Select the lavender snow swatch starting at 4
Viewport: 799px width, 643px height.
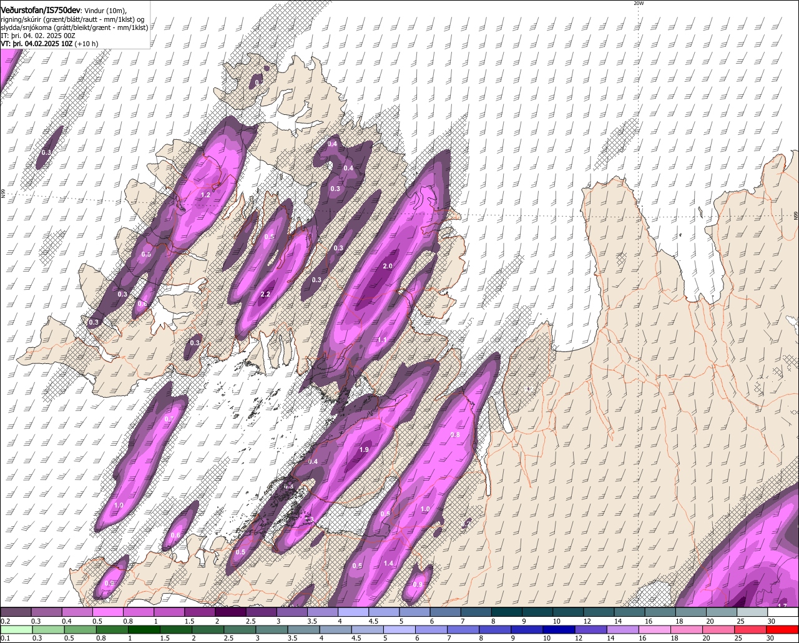pyautogui.click(x=353, y=612)
